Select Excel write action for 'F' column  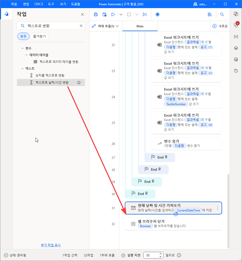(x=187, y=122)
